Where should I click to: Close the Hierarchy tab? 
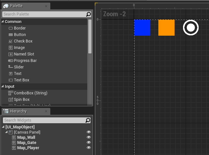[46, 111]
